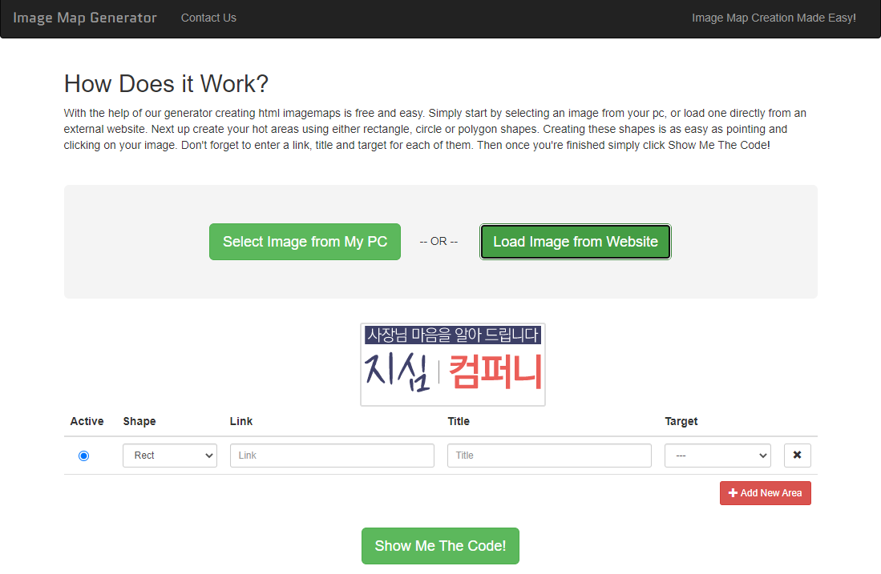This screenshot has height=574, width=881.
Task: Click the plus icon on Add New Area
Action: pyautogui.click(x=733, y=492)
